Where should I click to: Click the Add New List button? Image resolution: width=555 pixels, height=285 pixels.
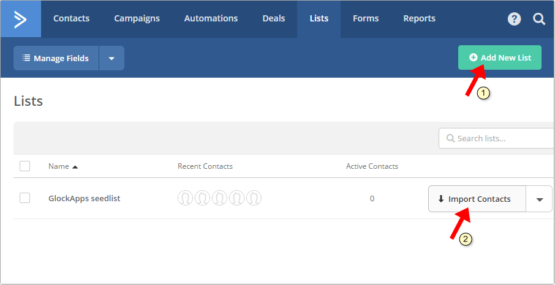click(500, 57)
